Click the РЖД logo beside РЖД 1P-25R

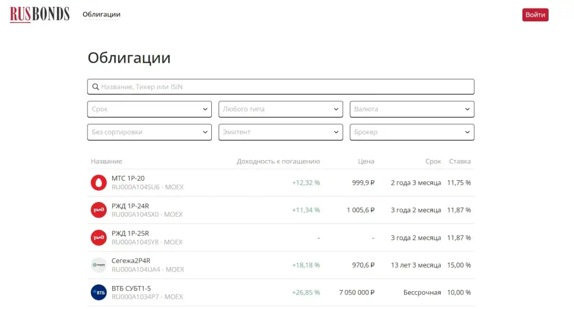click(99, 238)
